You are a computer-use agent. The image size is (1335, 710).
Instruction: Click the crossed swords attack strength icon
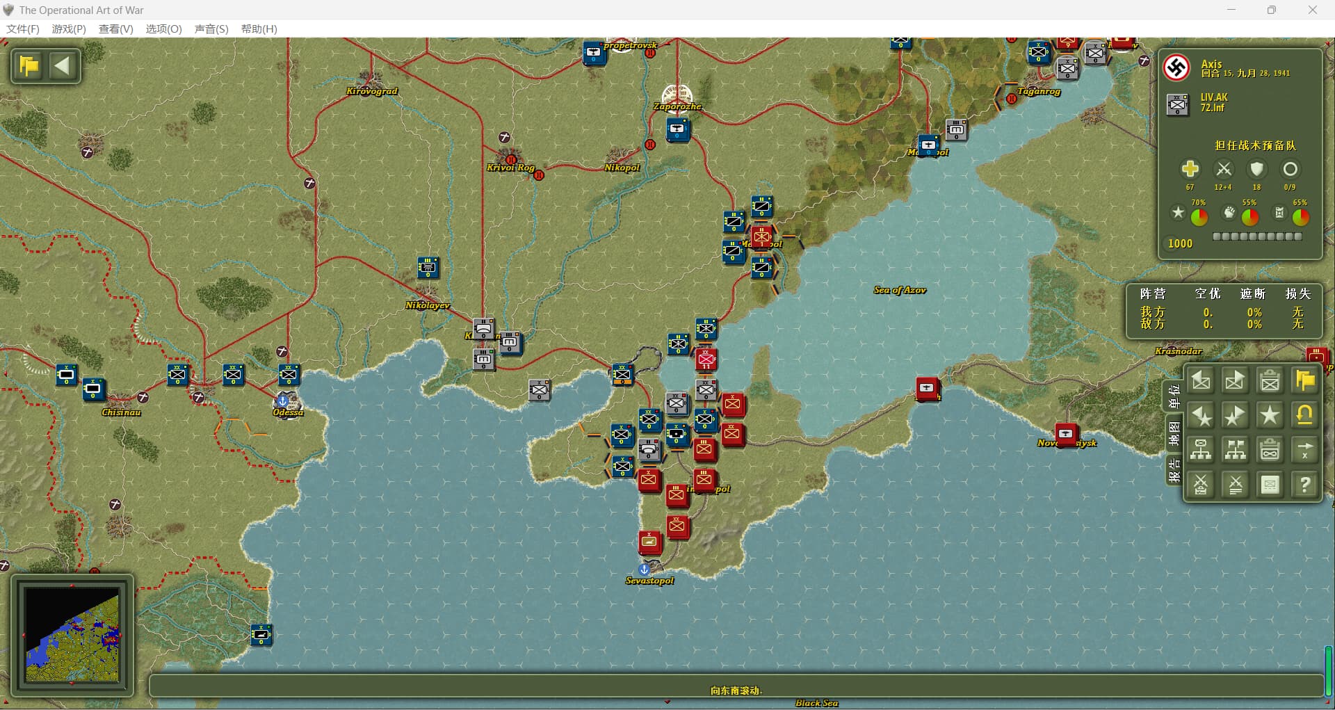(1223, 169)
